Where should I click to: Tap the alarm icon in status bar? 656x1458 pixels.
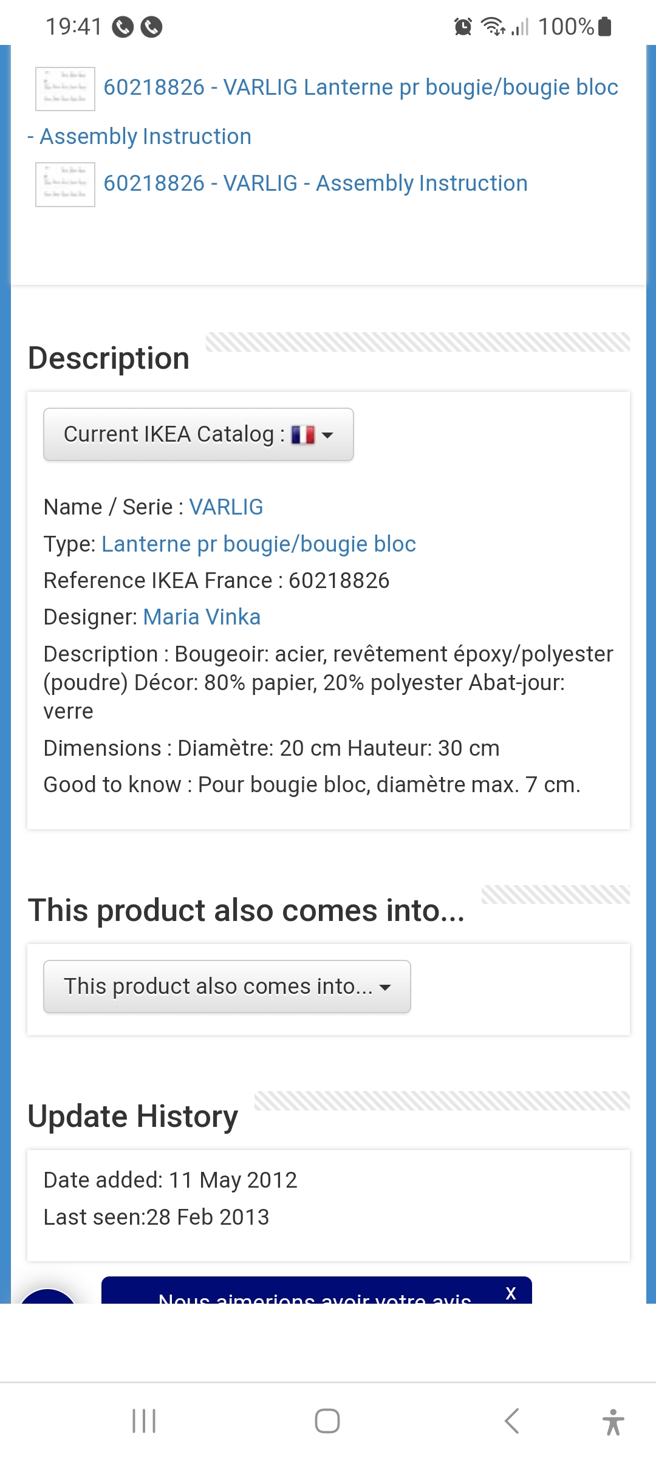463,27
